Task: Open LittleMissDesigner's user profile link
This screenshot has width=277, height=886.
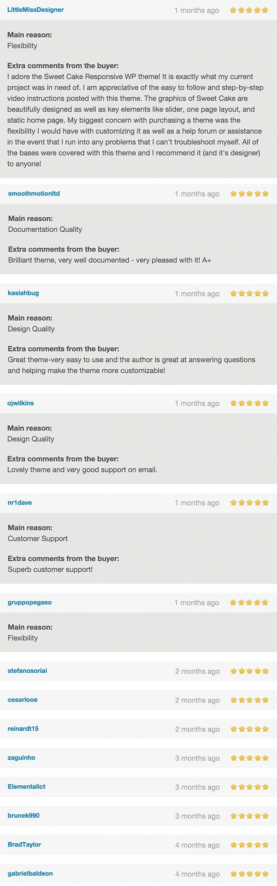Action: tap(36, 10)
